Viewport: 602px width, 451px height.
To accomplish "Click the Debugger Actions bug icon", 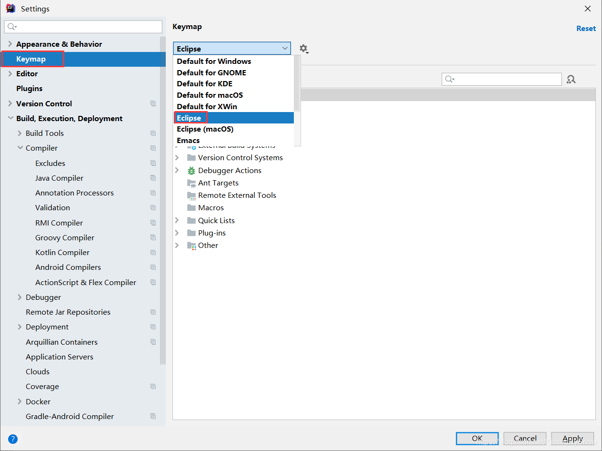I will point(191,170).
